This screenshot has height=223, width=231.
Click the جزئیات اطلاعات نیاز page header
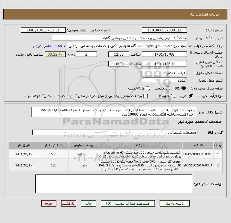click(204, 14)
